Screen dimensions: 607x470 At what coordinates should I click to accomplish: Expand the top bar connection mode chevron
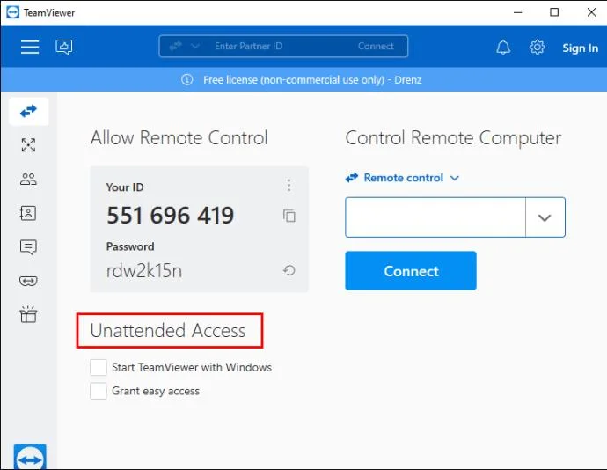click(195, 46)
